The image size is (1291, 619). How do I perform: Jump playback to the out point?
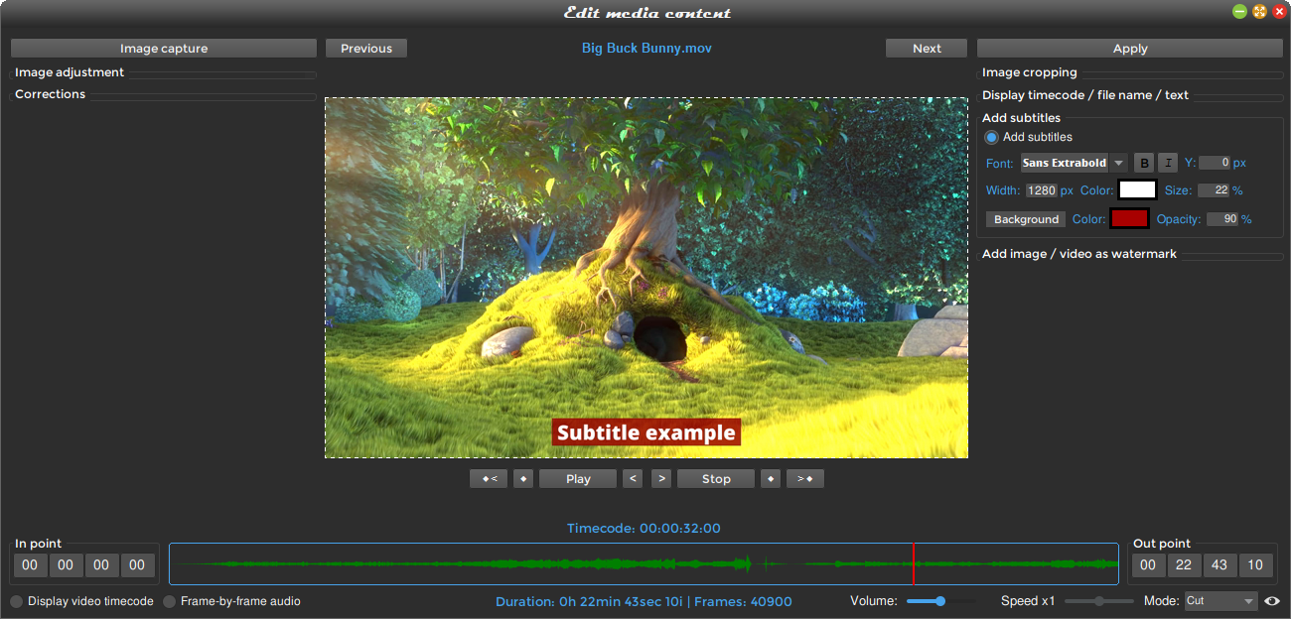[804, 478]
